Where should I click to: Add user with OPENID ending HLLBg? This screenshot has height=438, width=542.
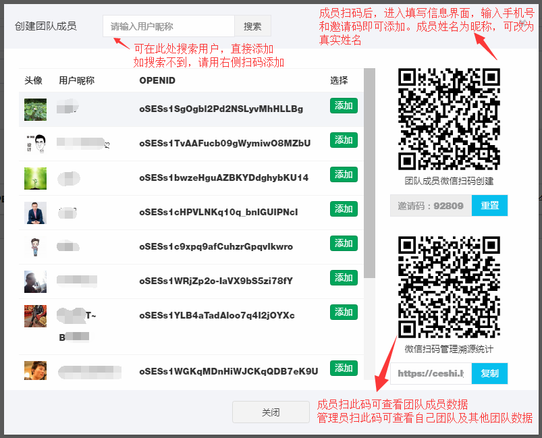[x=344, y=105]
